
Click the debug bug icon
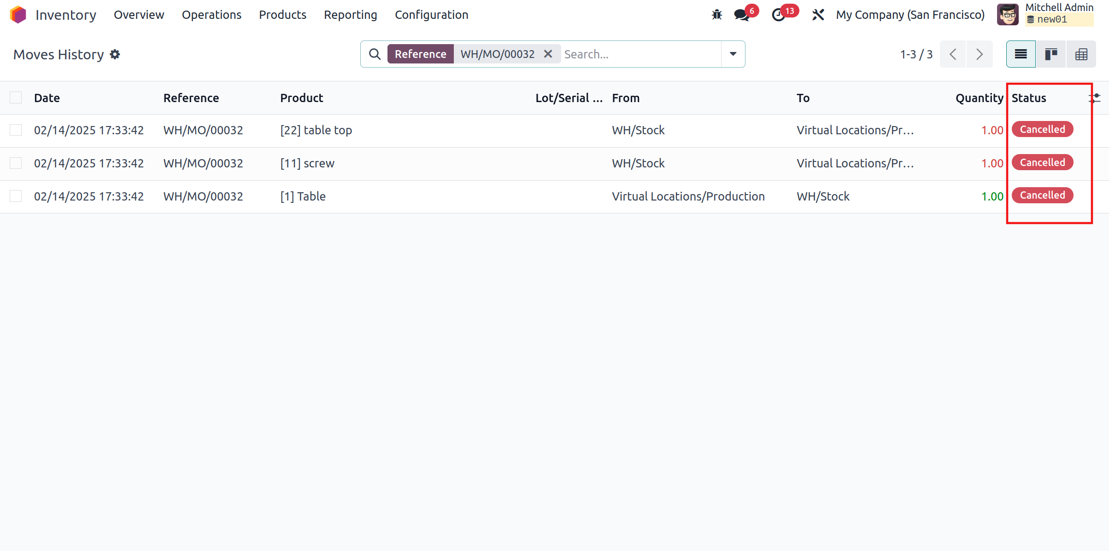click(716, 15)
